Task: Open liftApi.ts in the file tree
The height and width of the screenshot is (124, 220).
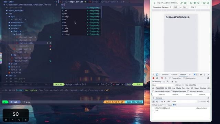Action: pyautogui.click(x=20, y=20)
